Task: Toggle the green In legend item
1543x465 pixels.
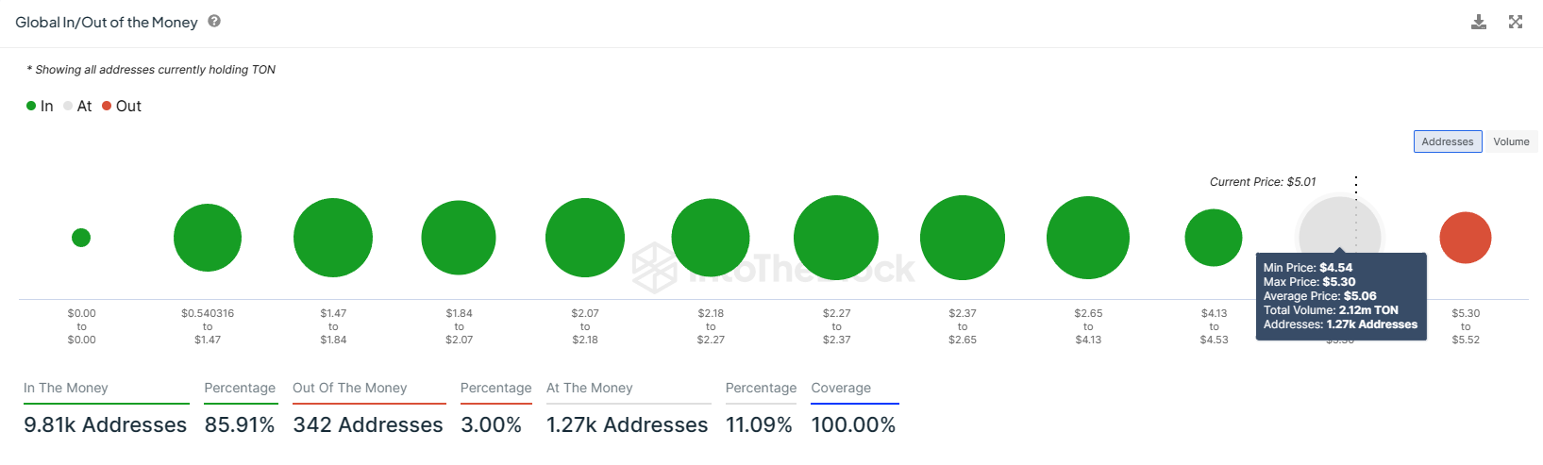Action: pos(40,106)
